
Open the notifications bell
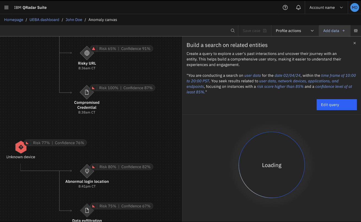point(298,7)
